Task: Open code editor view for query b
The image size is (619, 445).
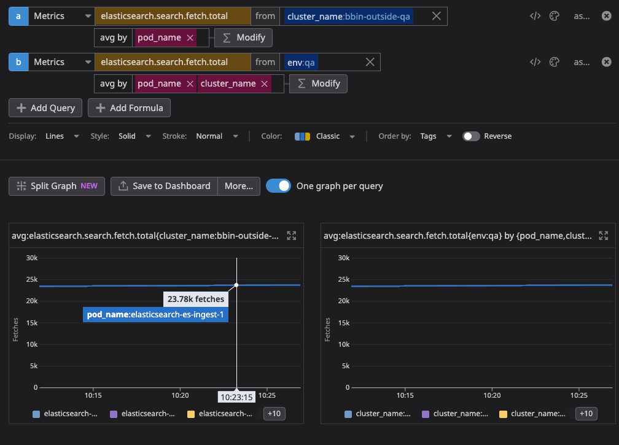Action: tap(535, 62)
